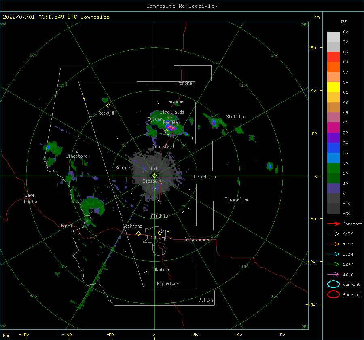Click the Composite_Reflectivity title text

[182, 6]
